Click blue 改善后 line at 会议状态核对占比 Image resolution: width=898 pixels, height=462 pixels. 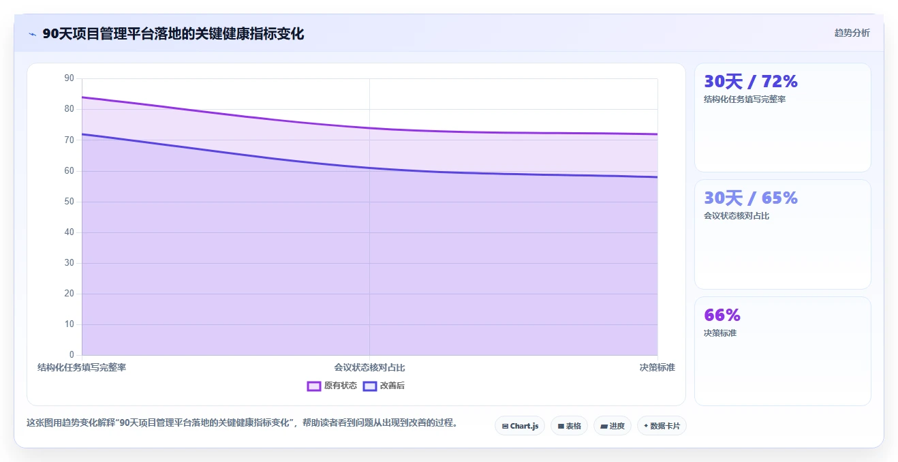[x=369, y=168]
